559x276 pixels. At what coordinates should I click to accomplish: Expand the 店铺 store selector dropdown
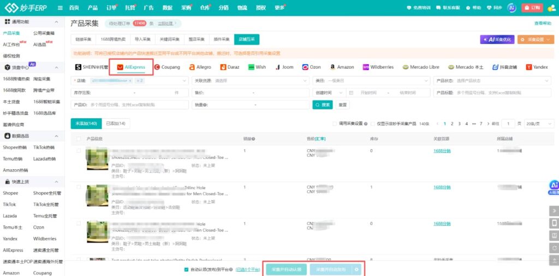click(x=130, y=81)
